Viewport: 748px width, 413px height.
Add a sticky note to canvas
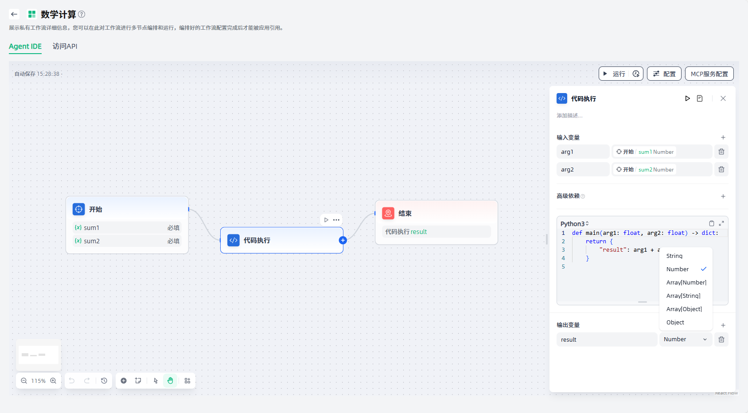(138, 381)
